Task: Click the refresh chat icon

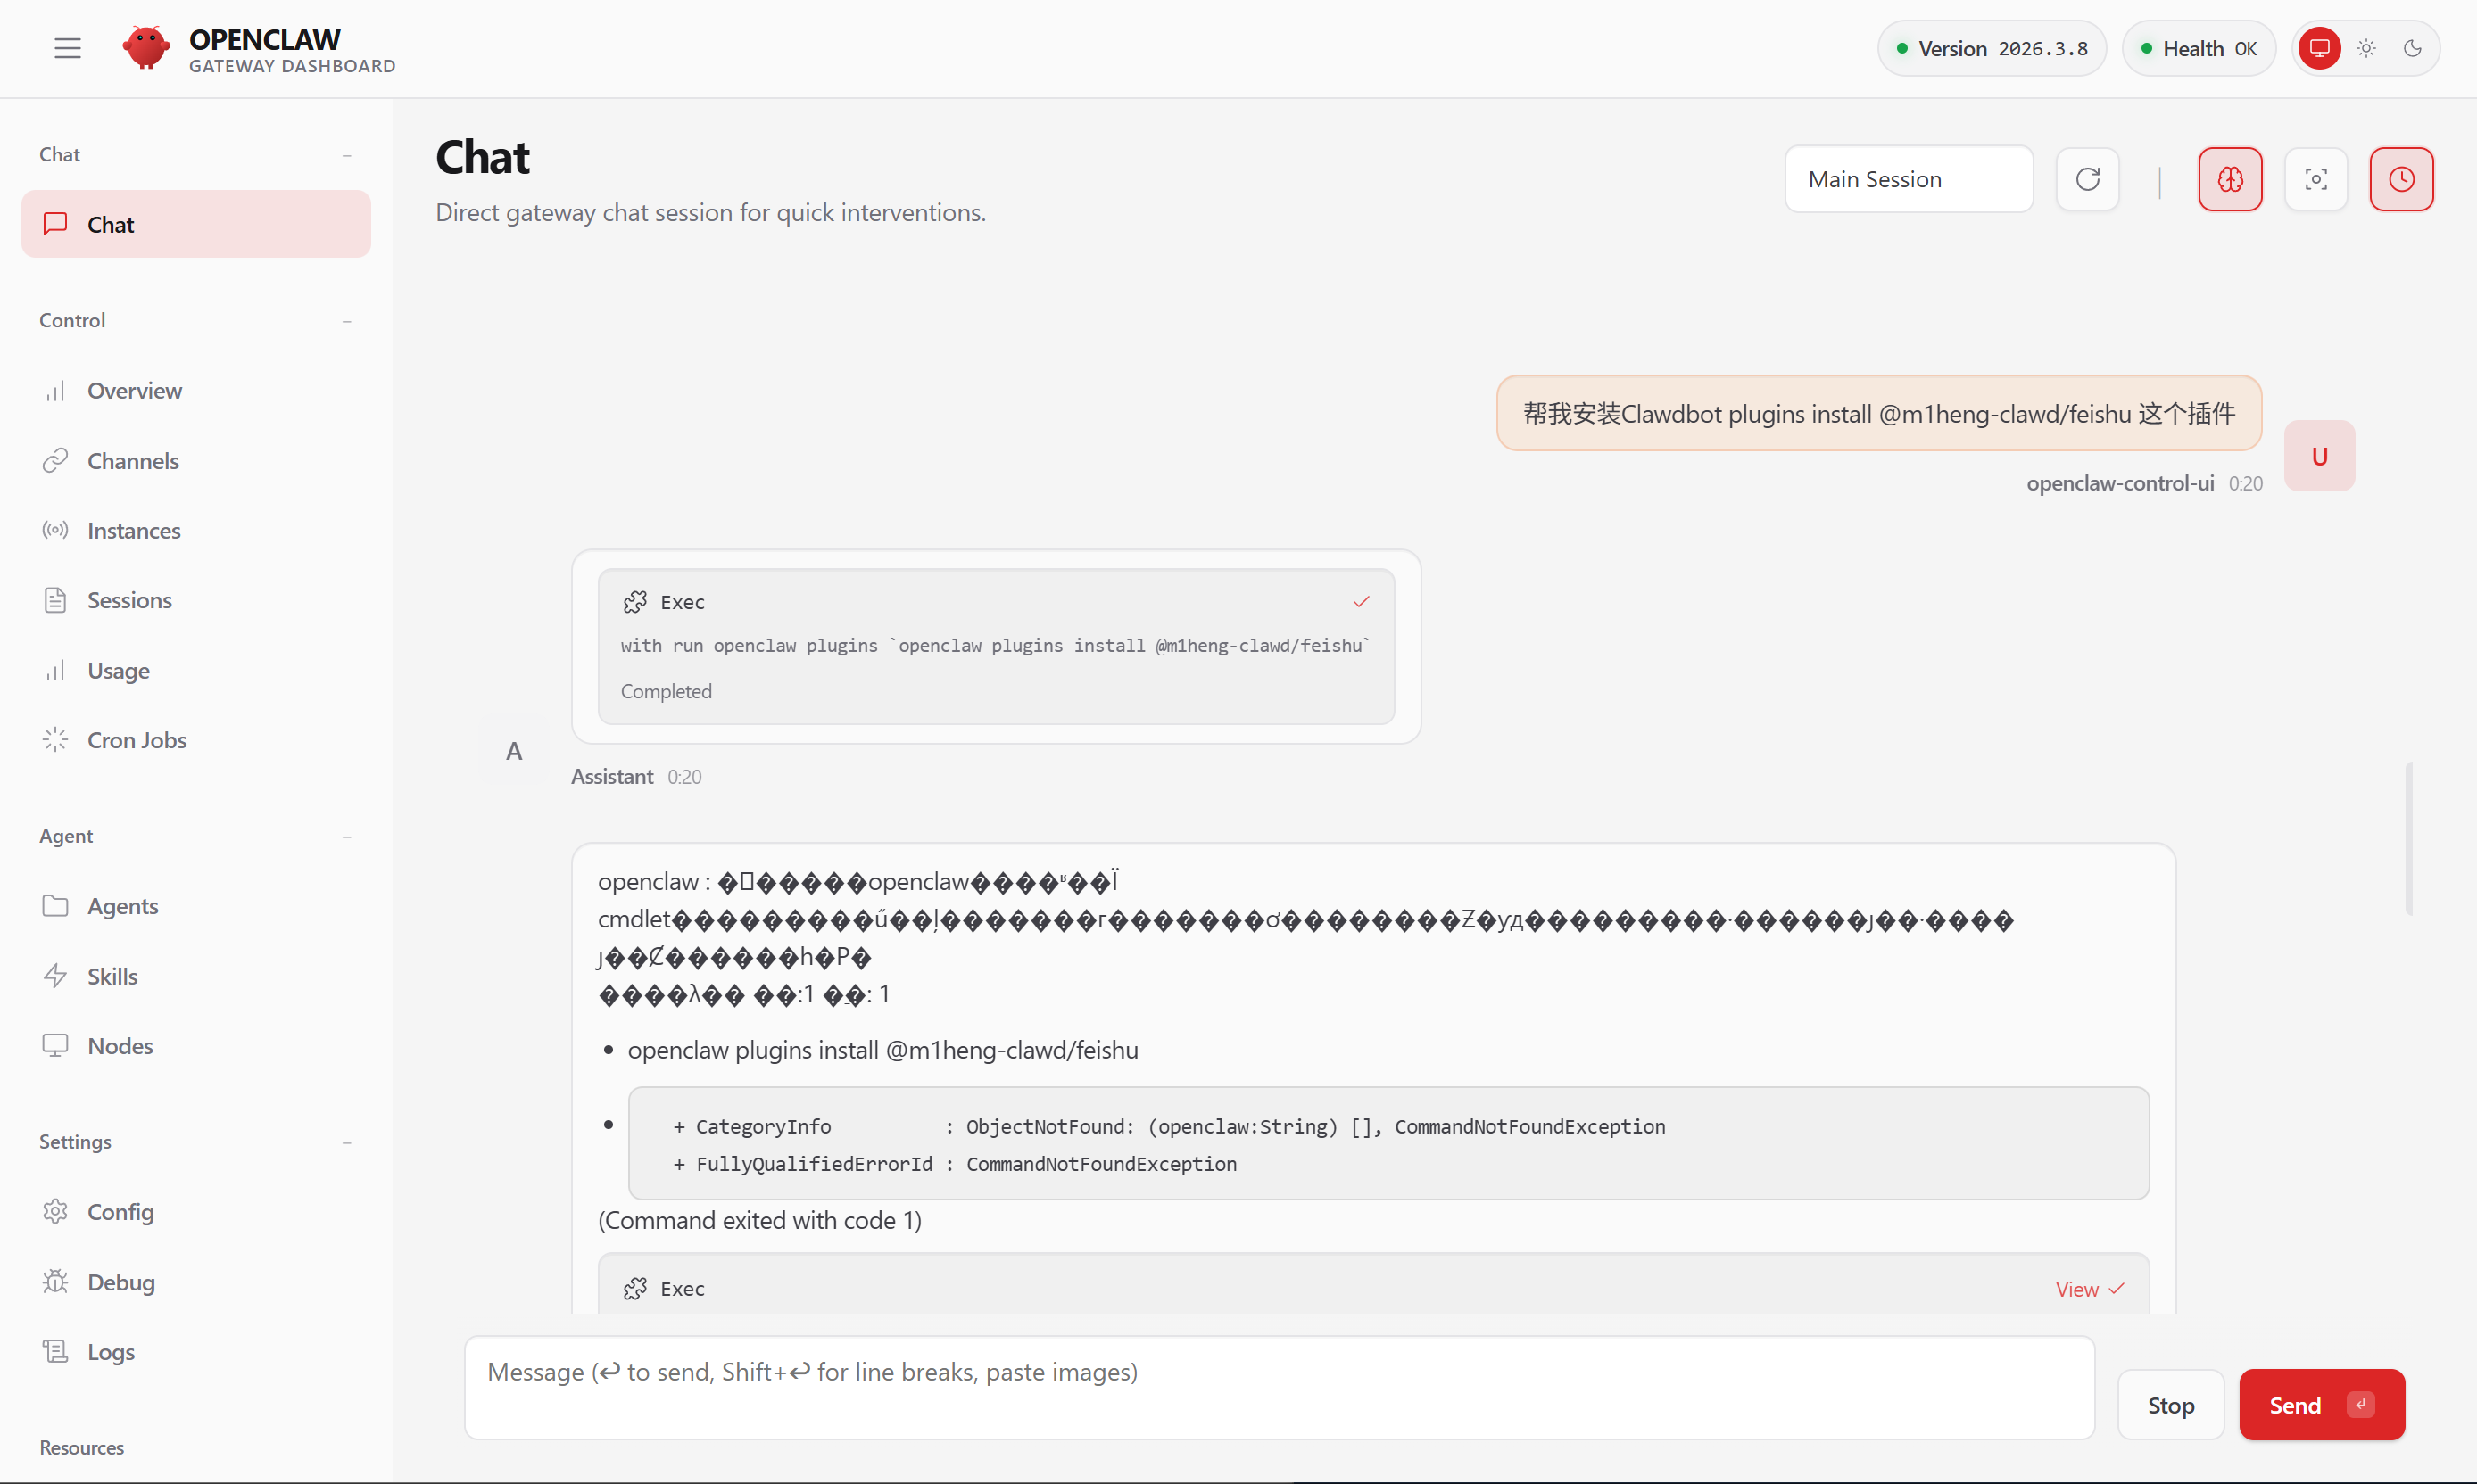Action: click(x=2087, y=179)
